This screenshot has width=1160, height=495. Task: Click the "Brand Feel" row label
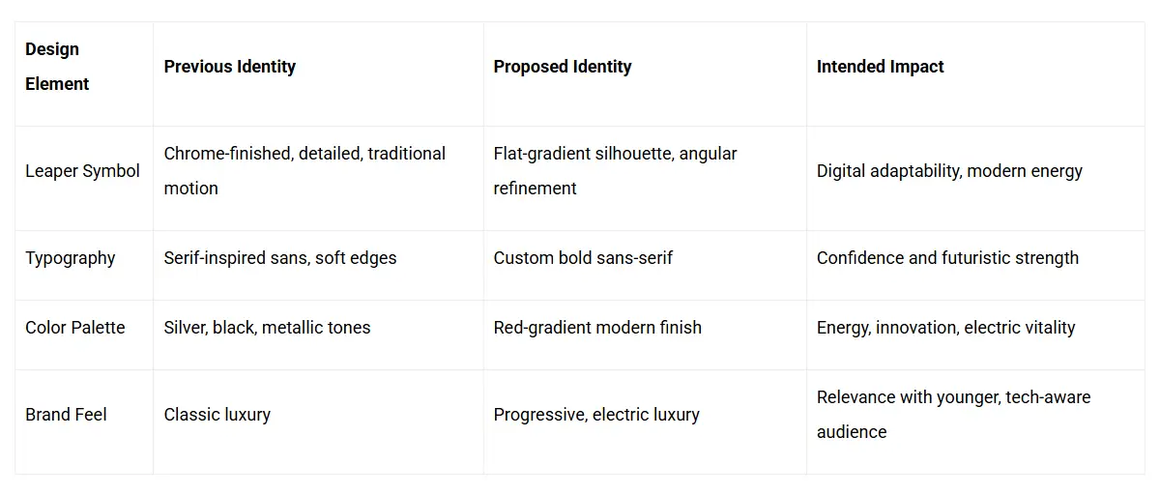(x=66, y=415)
